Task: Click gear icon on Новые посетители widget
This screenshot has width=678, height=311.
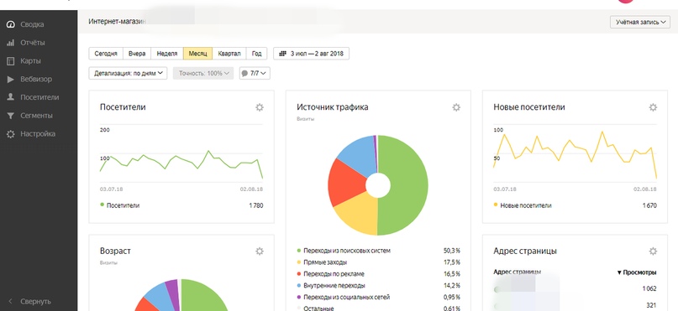Action: tap(653, 107)
